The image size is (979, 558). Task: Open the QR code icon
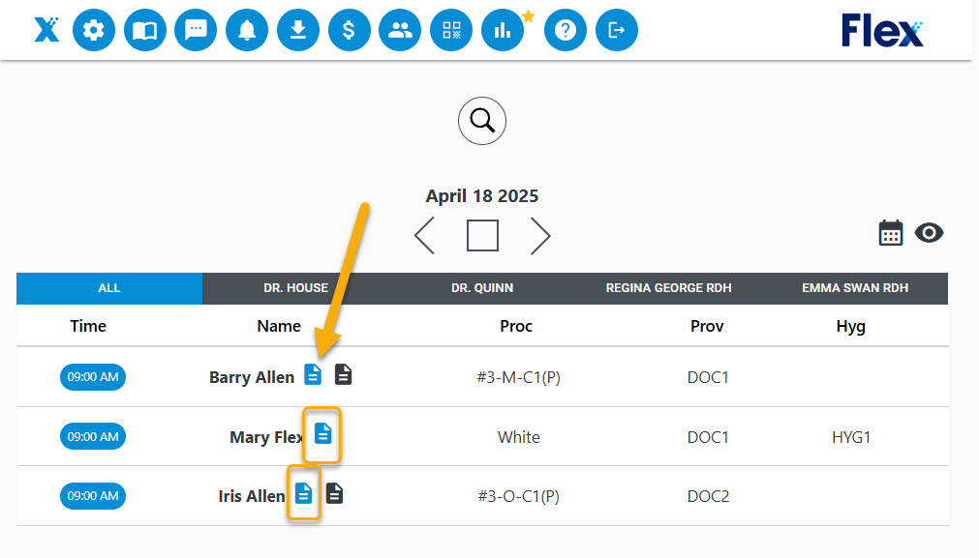[451, 30]
